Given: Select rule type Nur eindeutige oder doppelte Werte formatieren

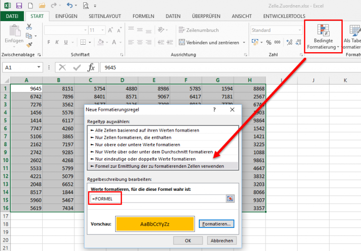Looking at the screenshot, I should click(163, 159).
